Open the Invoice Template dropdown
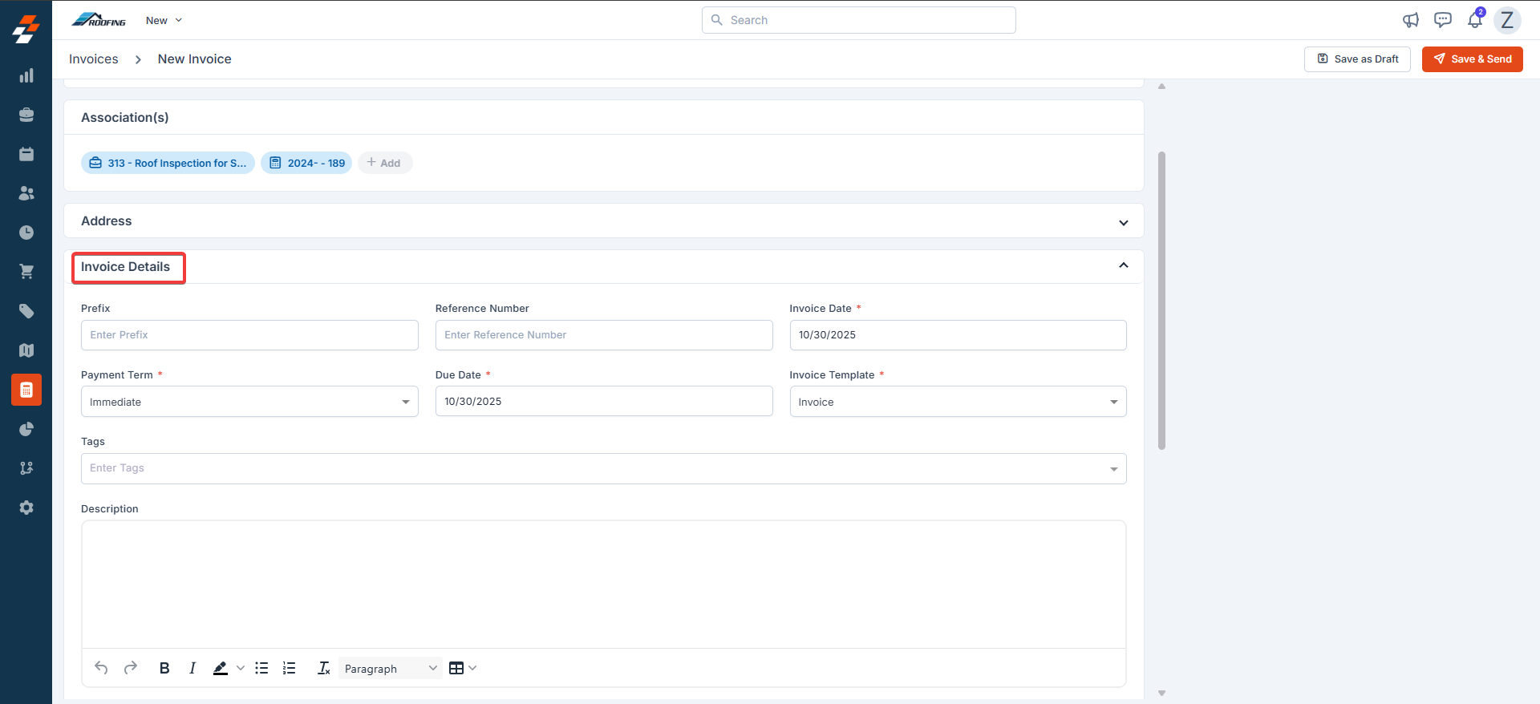This screenshot has height=704, width=1540. click(958, 402)
